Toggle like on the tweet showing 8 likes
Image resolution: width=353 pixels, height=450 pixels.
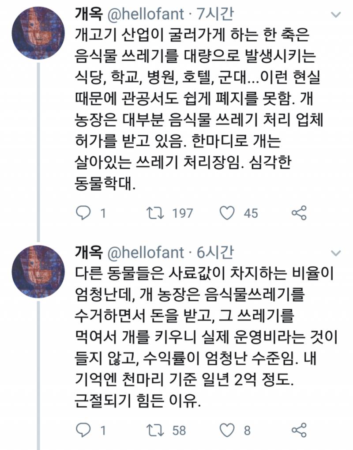227,429
